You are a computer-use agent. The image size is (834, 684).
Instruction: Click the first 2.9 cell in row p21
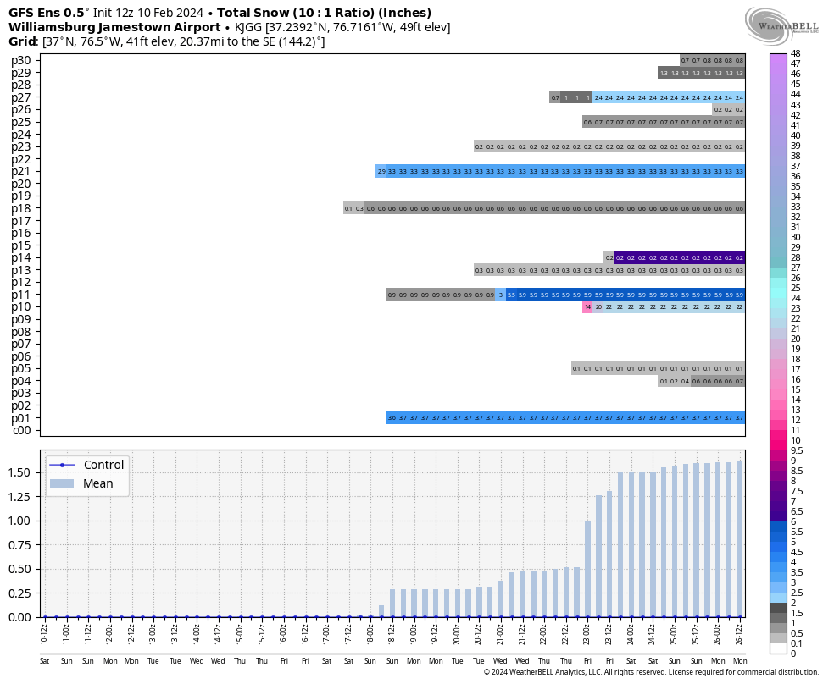click(x=381, y=172)
